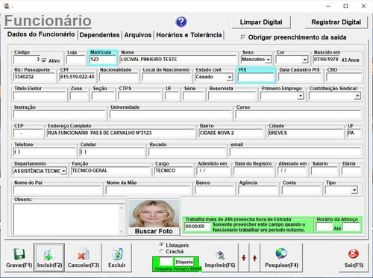This screenshot has width=373, height=278.
Task: Exit the form with Sair(F5)
Action: [354, 258]
